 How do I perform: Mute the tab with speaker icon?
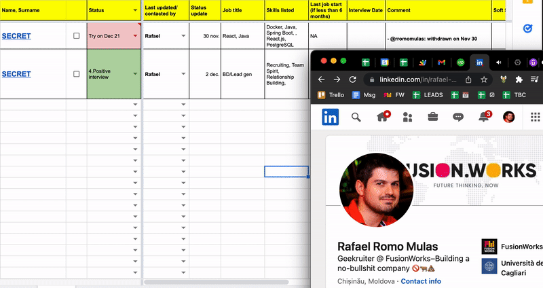coord(498,62)
